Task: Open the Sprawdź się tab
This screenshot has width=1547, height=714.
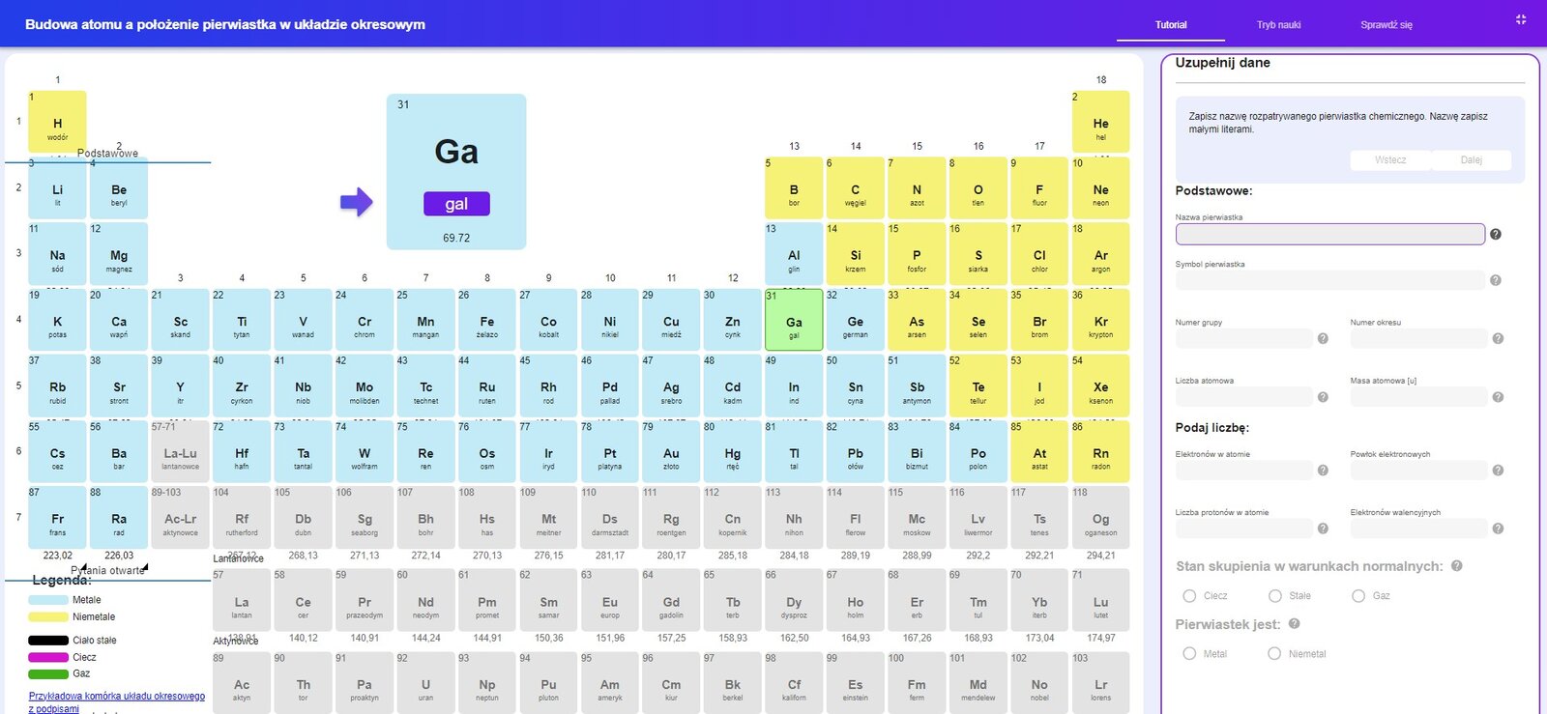Action: 1386,25
